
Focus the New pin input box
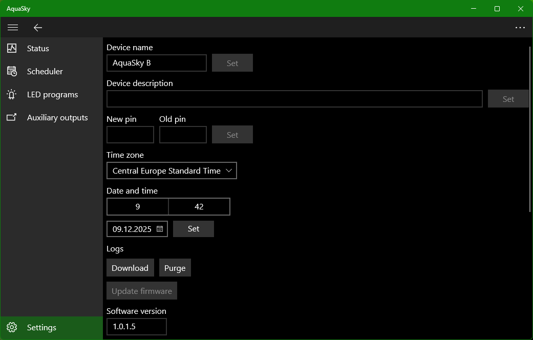click(x=130, y=135)
